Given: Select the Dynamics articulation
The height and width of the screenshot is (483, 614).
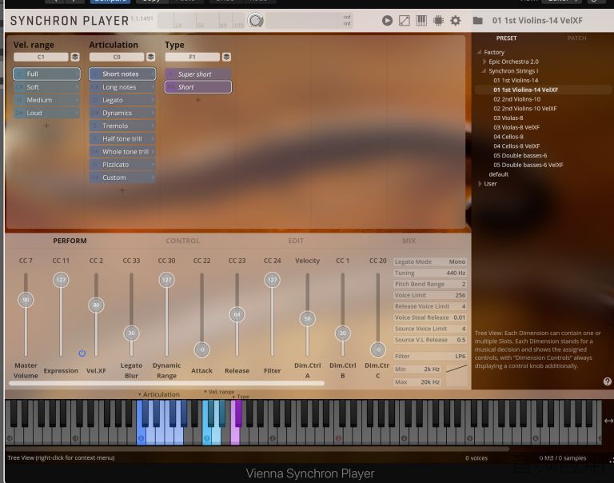Looking at the screenshot, I should click(122, 113).
